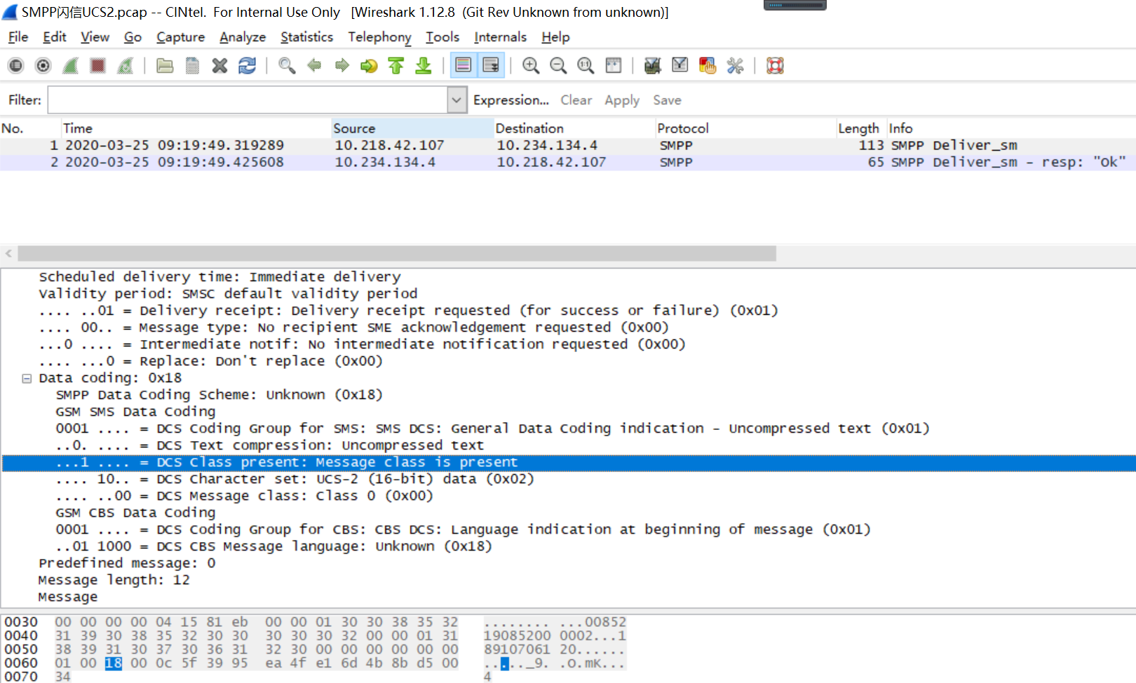Image resolution: width=1136 pixels, height=683 pixels.
Task: Go forward in packet history
Action: coord(342,66)
